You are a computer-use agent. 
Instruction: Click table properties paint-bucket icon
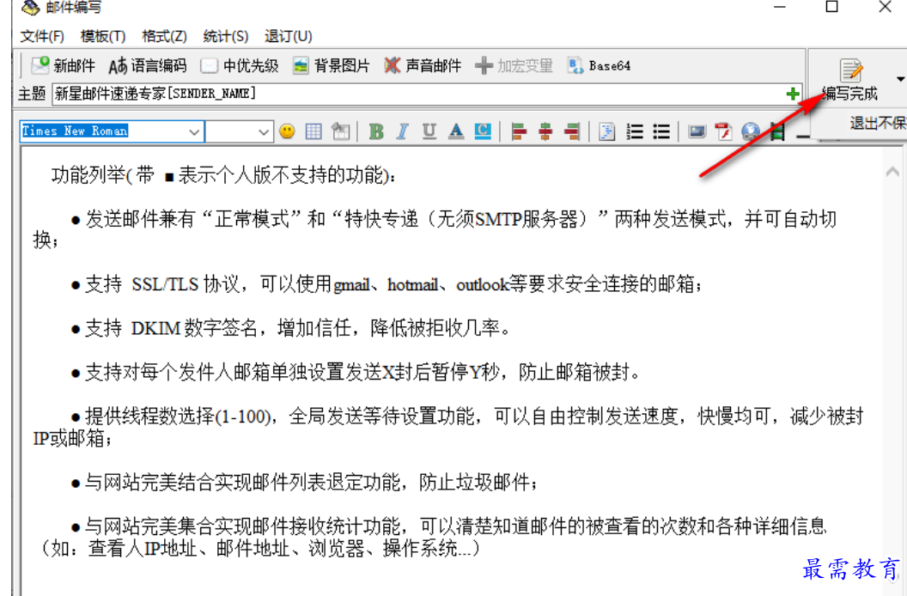(x=341, y=131)
